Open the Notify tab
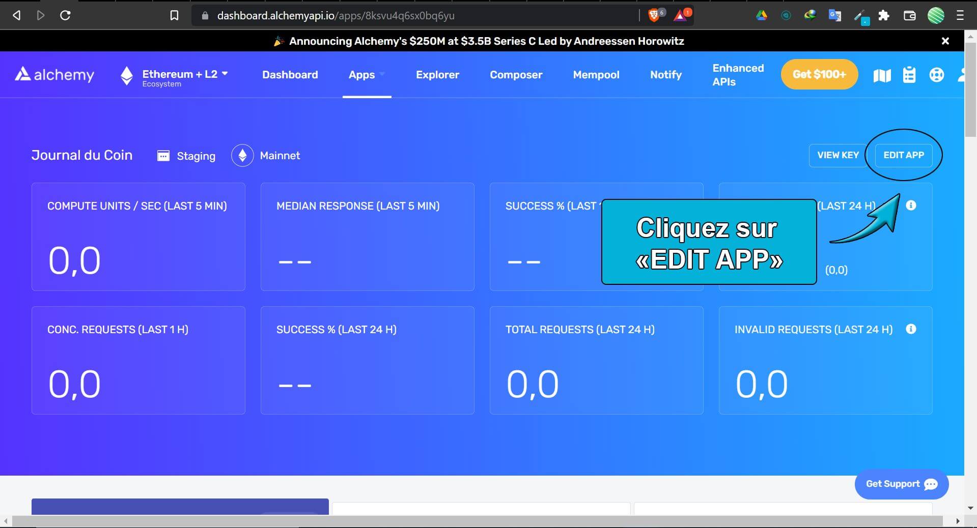 coord(665,75)
